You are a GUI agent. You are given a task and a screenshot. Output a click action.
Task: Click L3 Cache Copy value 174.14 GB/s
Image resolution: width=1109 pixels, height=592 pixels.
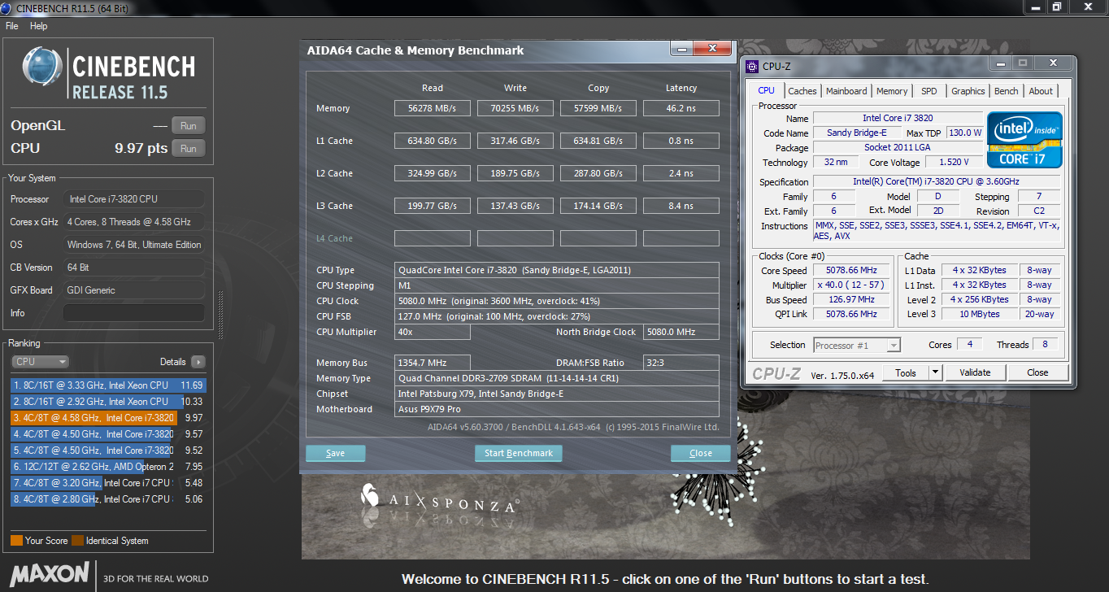click(598, 206)
